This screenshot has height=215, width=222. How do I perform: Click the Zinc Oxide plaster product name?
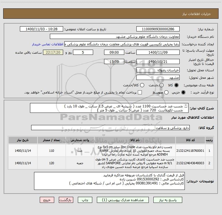135,151
